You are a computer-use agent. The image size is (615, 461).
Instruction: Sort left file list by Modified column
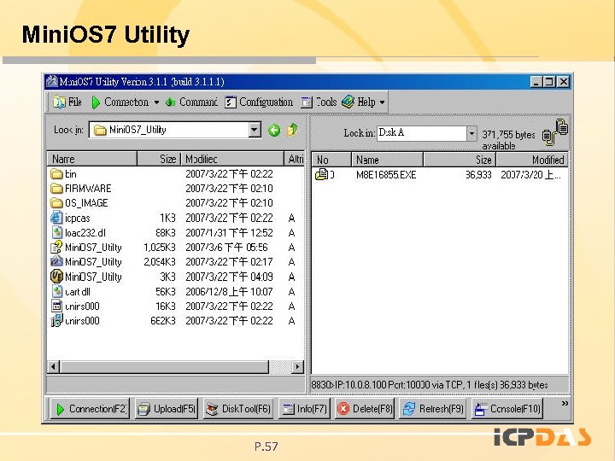[x=232, y=159]
